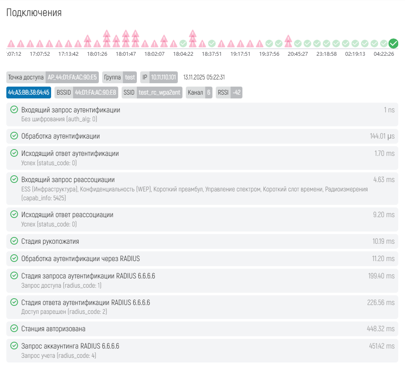405x365 pixels.
Task: Click the status icon for Входящий запрос аутентификации
Action: [14, 110]
